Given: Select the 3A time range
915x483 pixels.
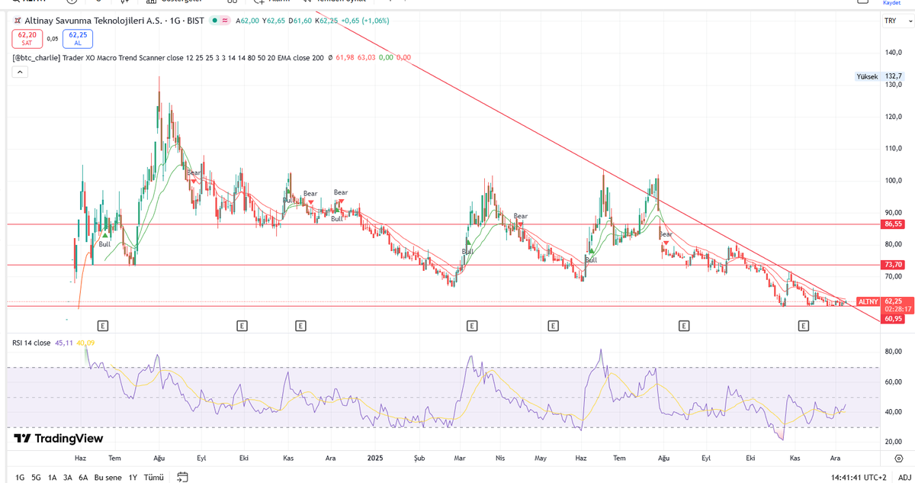Looking at the screenshot, I should [x=68, y=477].
